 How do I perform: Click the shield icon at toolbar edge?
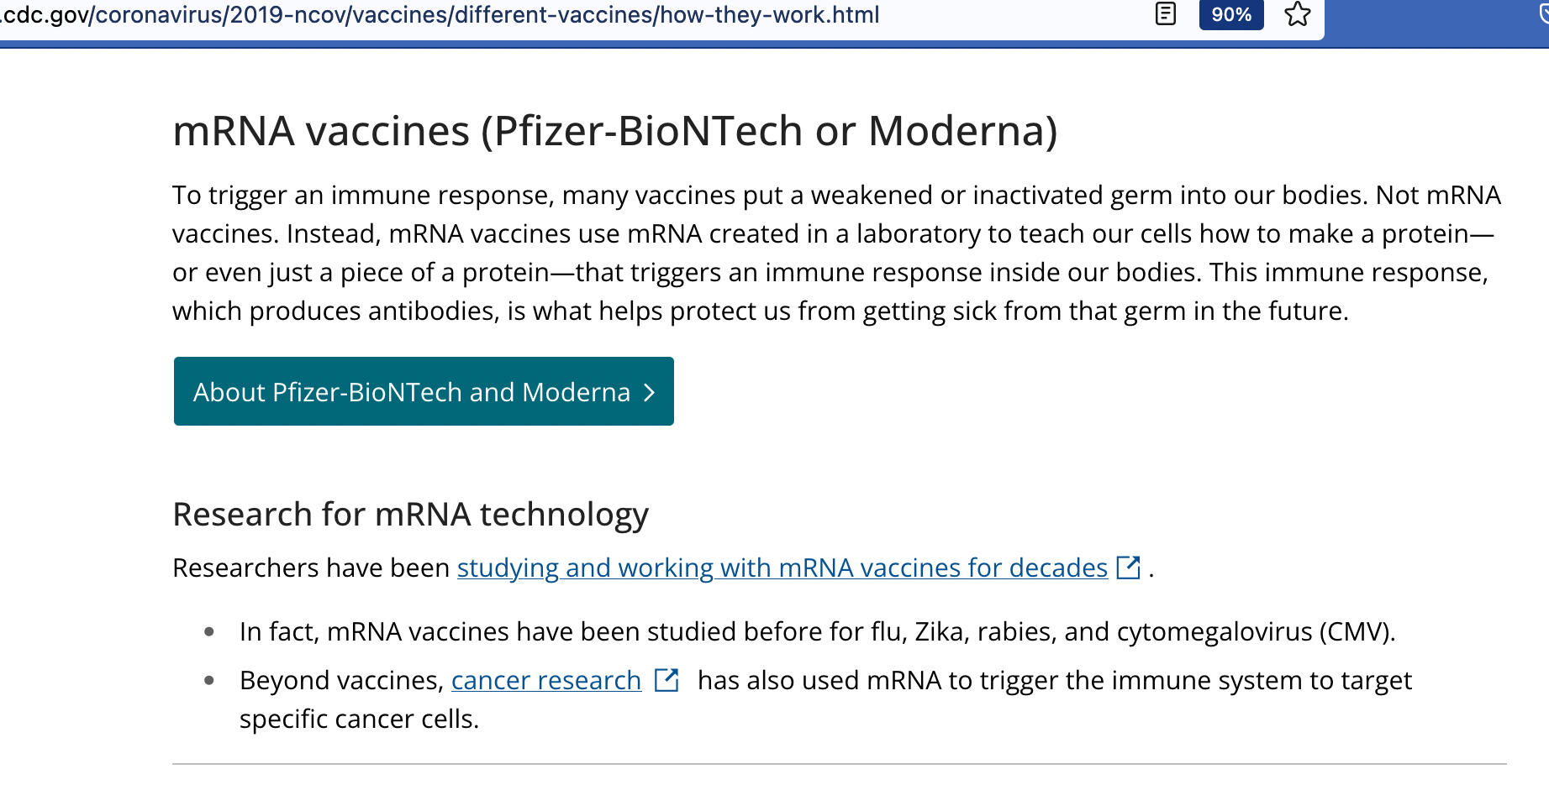tap(1542, 14)
